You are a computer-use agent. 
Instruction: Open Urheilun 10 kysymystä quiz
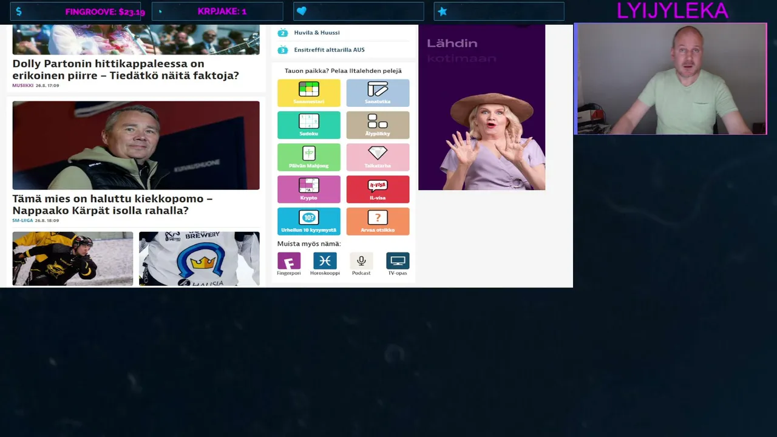(309, 222)
